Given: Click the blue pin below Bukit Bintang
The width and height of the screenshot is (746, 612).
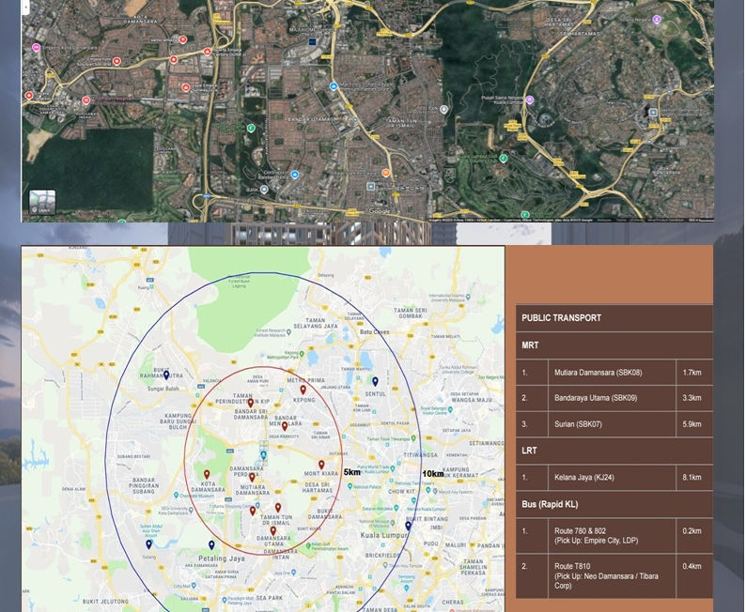Looking at the screenshot, I should pos(408,526).
